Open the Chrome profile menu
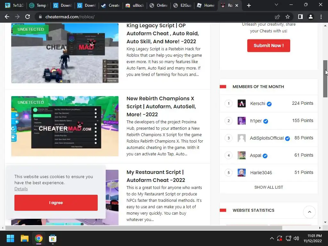The width and height of the screenshot is (328, 246). (x=311, y=17)
